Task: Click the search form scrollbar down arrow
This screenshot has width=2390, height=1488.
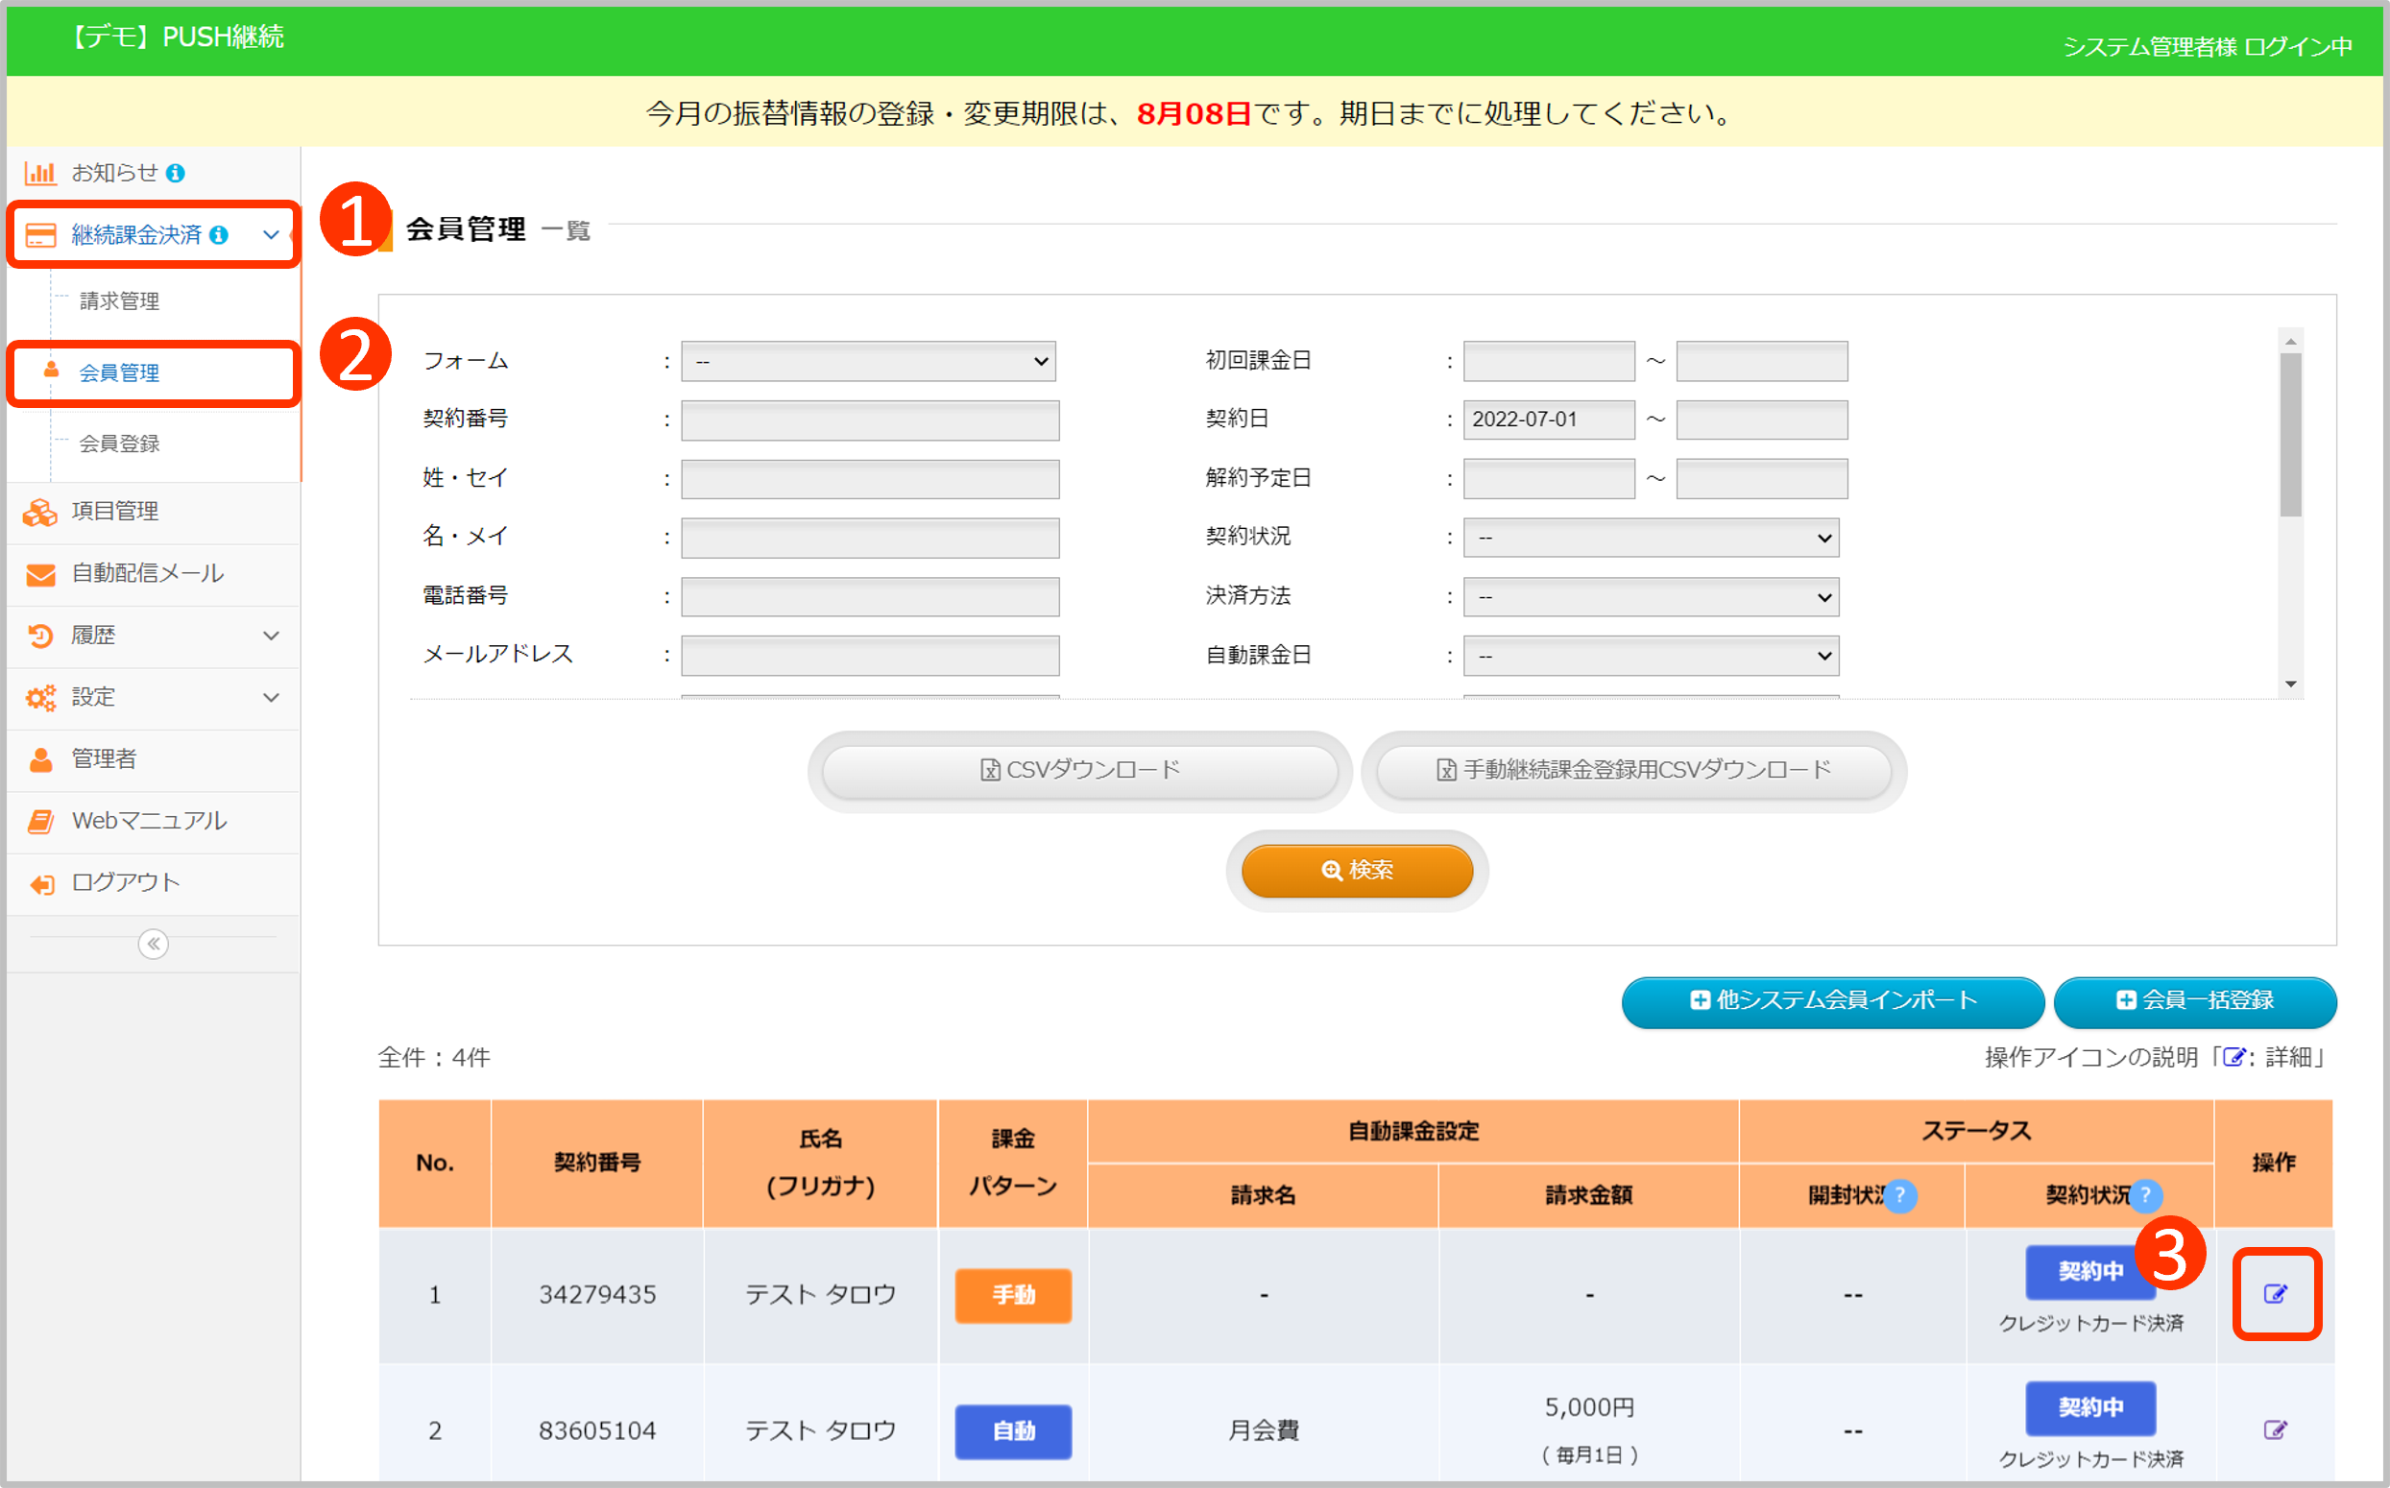Action: (x=2290, y=684)
